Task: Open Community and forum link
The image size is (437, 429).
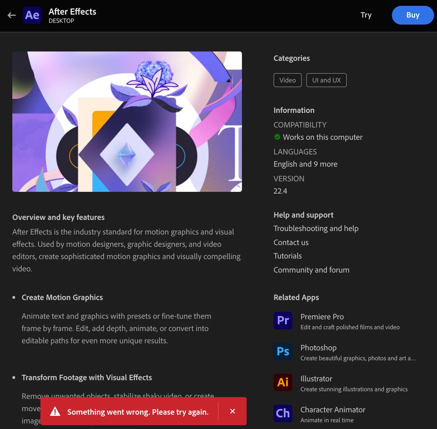Action: pos(311,270)
